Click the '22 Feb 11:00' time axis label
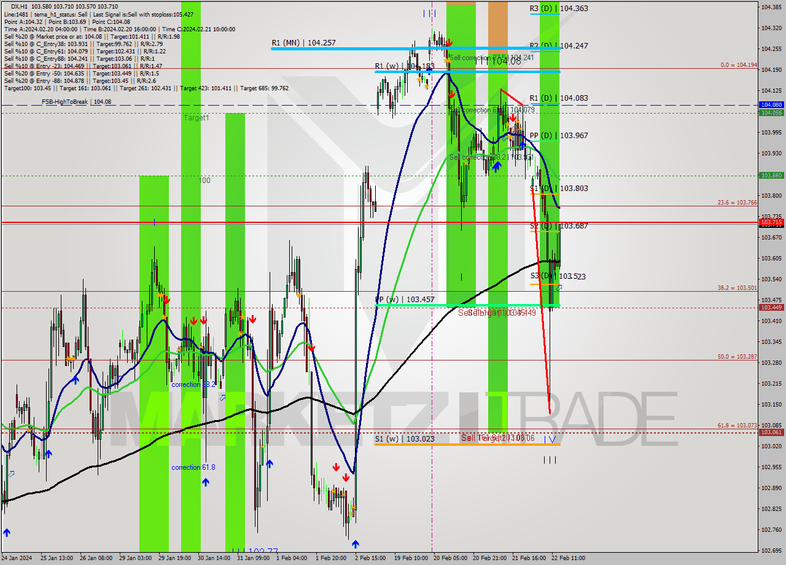Viewport: 786px width, 565px height. tap(568, 558)
